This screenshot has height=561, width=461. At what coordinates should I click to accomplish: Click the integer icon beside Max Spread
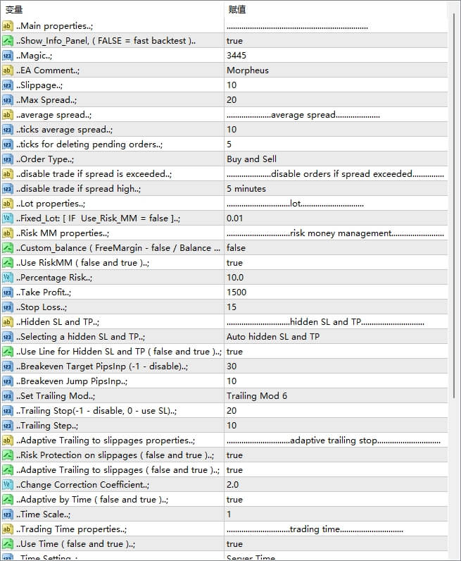(8, 100)
